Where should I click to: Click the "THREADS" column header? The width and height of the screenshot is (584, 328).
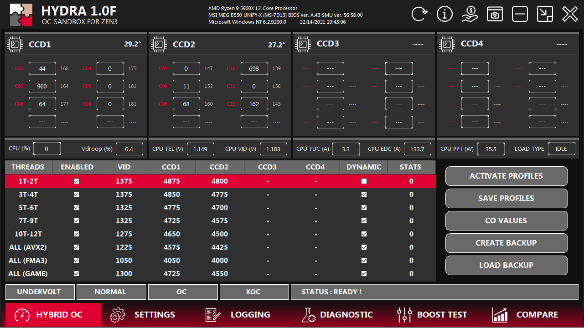(28, 167)
